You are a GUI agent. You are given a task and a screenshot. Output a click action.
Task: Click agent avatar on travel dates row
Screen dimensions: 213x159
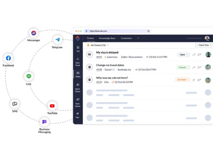[208, 67]
